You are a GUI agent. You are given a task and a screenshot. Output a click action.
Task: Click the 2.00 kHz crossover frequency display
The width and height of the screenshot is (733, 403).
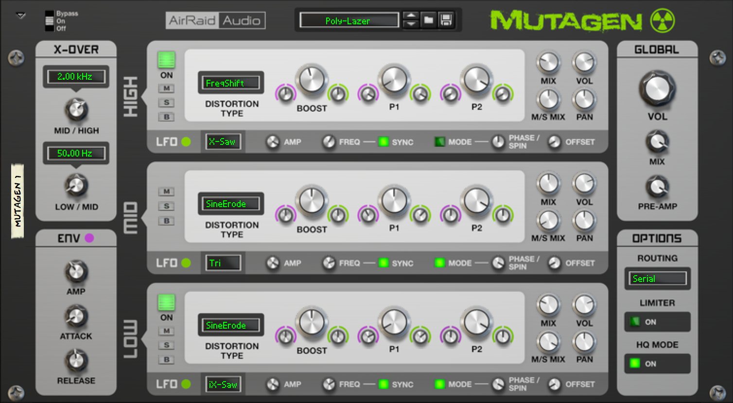[75, 76]
